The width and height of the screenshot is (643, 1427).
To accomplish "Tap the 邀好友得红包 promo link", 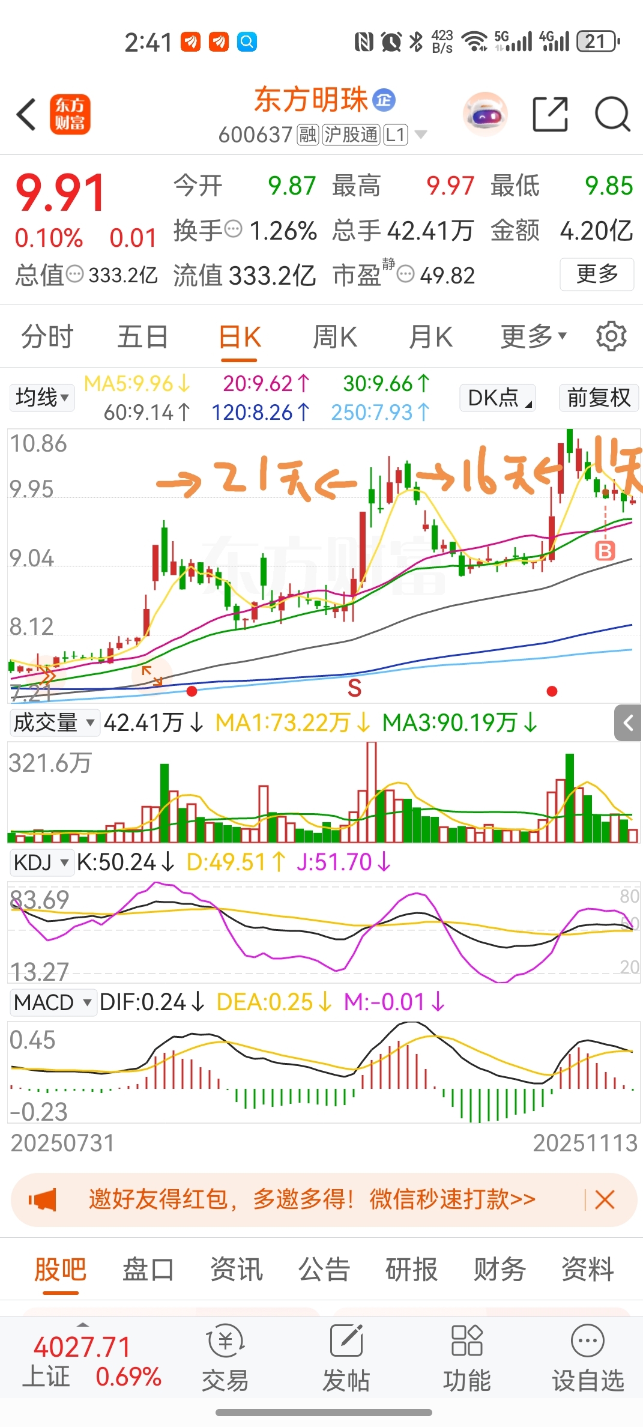I will (312, 1200).
